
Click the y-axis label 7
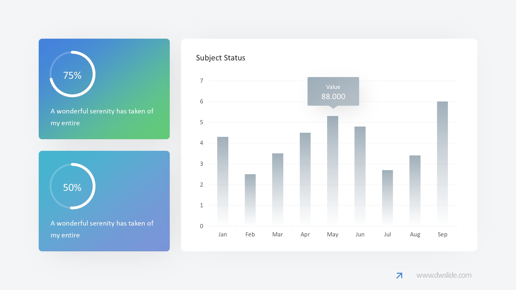tap(201, 81)
